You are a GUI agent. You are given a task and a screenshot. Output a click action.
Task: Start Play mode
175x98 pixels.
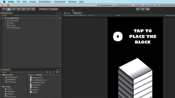point(138,9)
